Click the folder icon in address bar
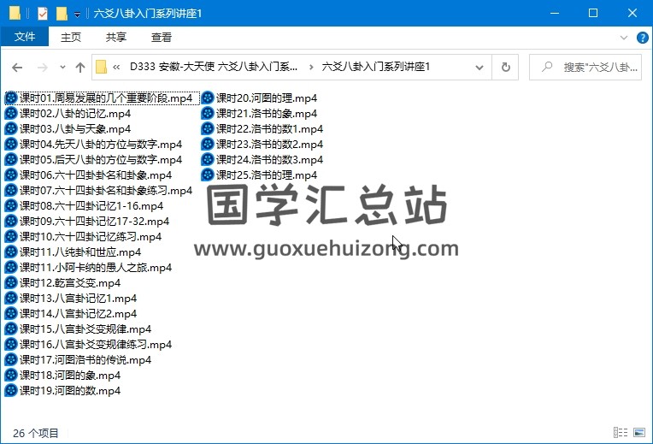This screenshot has width=653, height=444. coord(101,67)
